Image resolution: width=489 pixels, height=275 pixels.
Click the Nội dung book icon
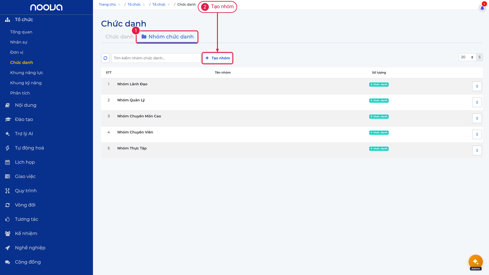click(x=8, y=105)
